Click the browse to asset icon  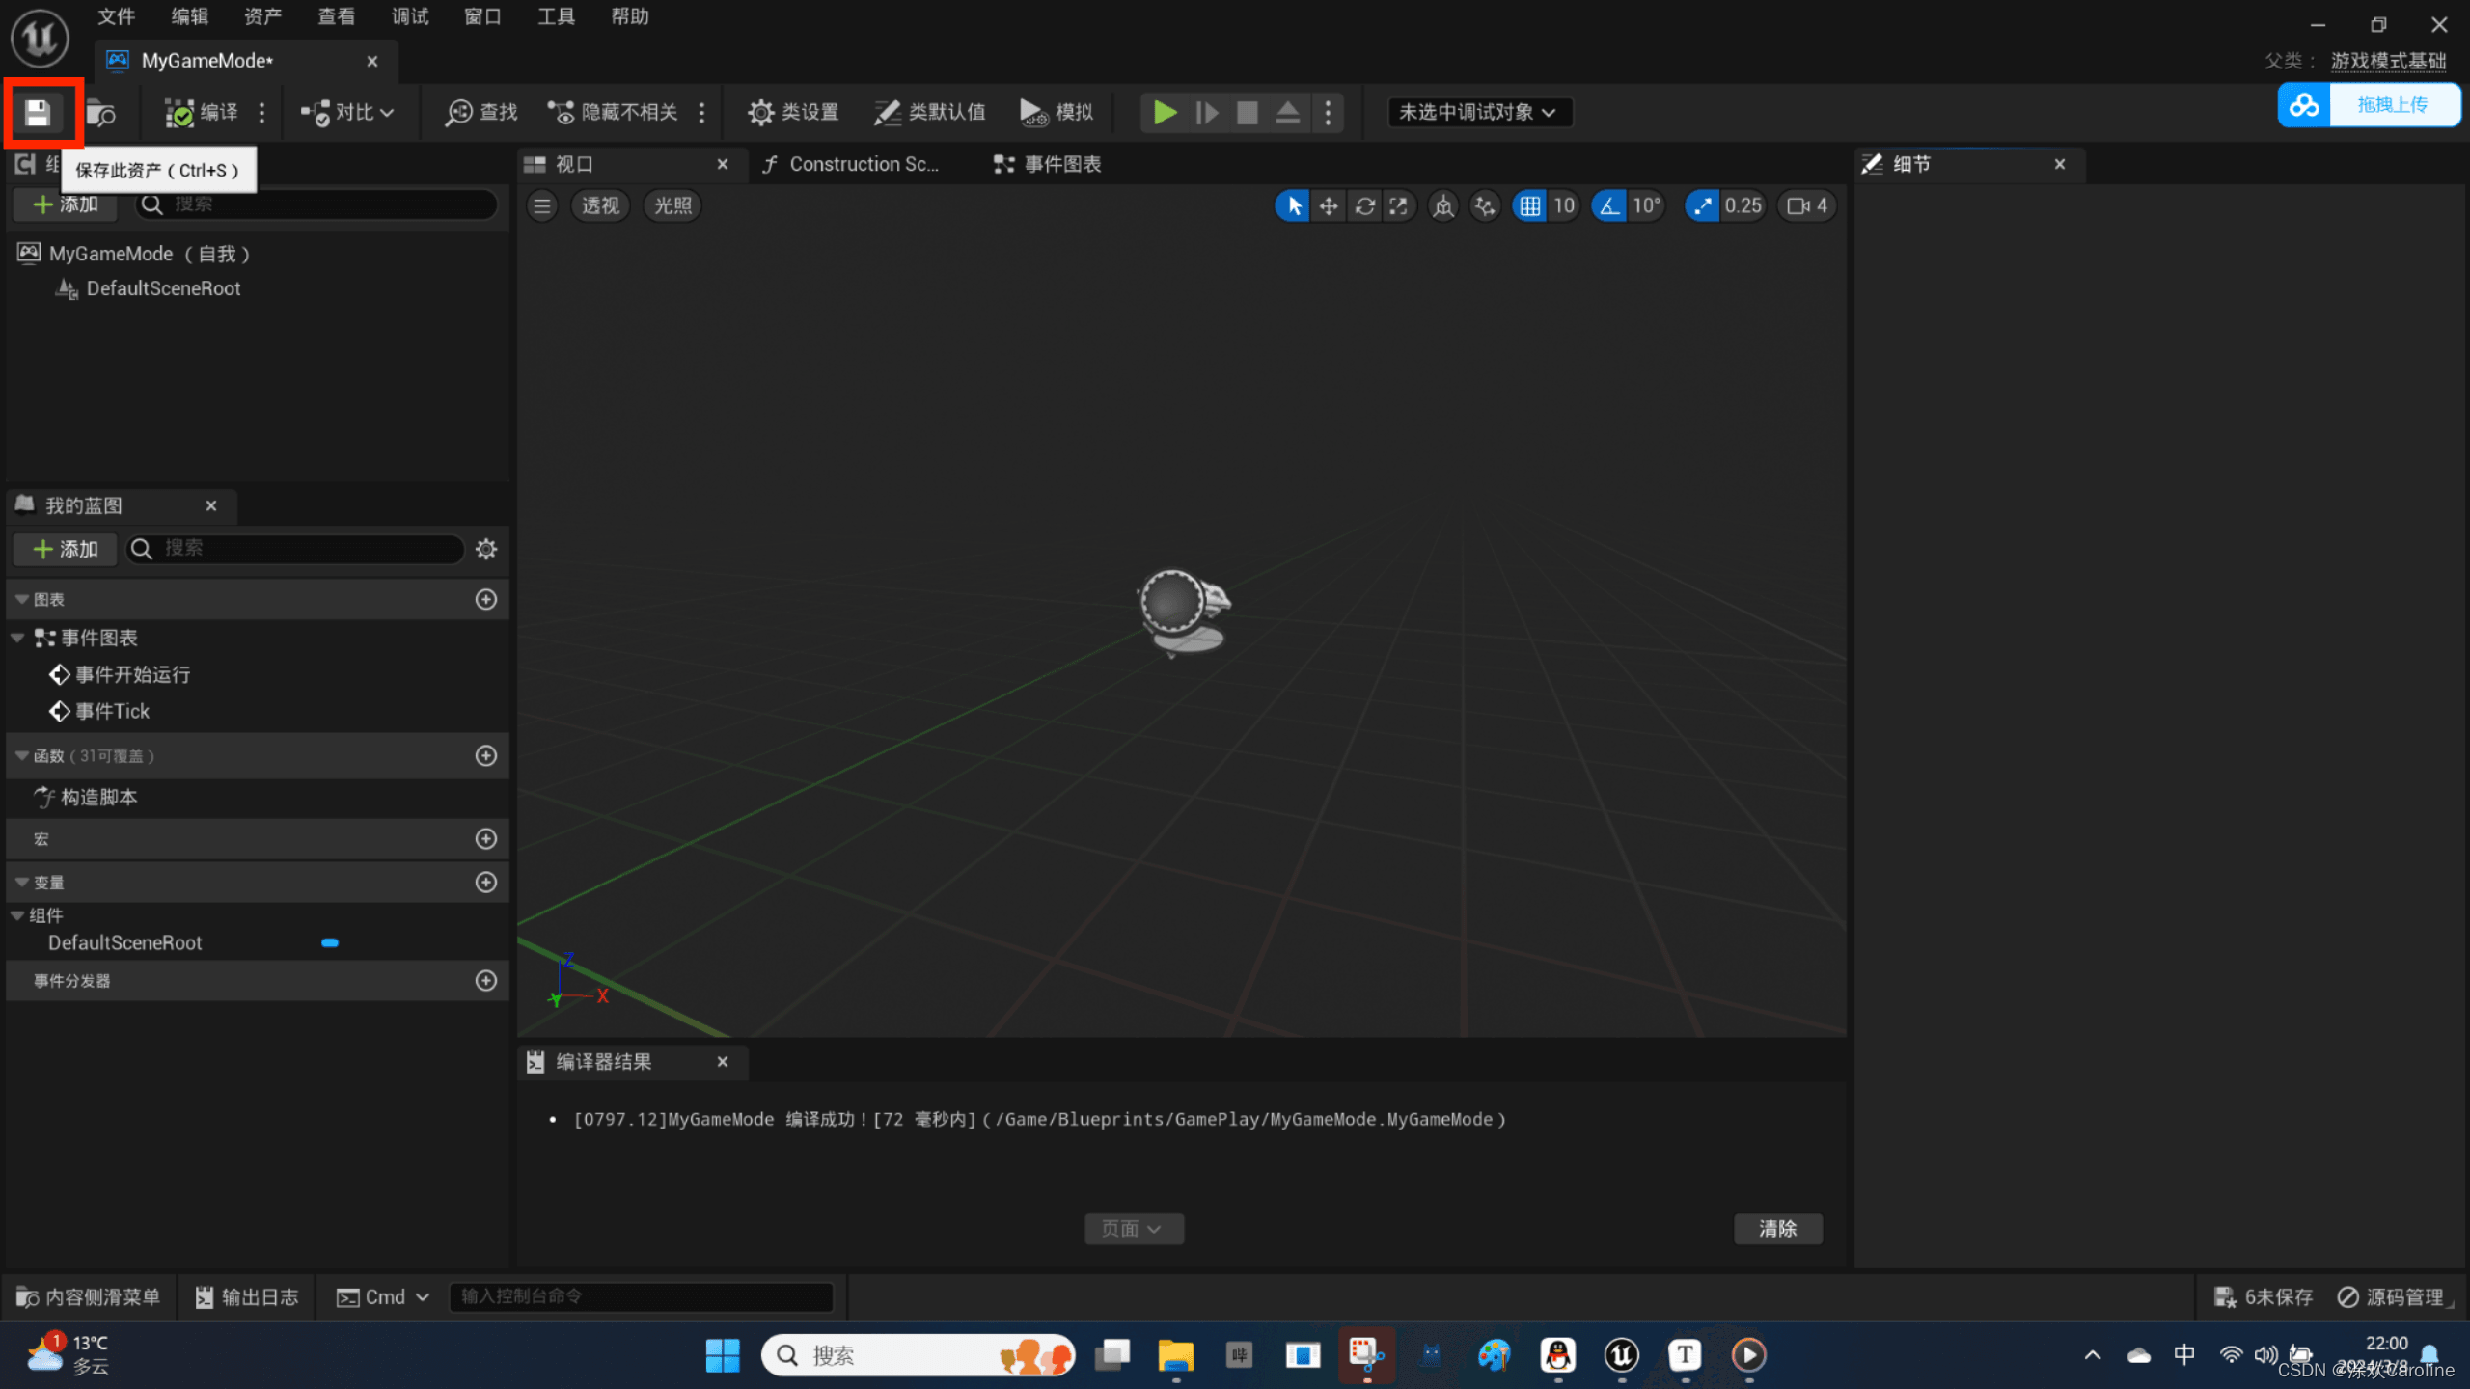[x=100, y=113]
